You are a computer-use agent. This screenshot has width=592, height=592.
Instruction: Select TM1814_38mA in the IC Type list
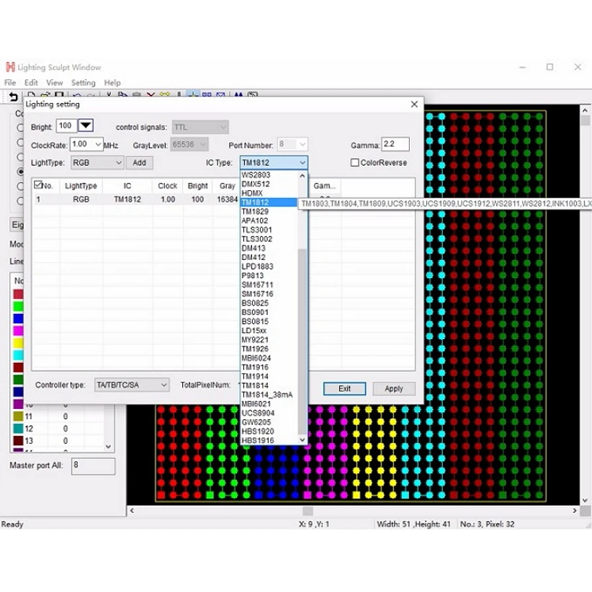269,395
